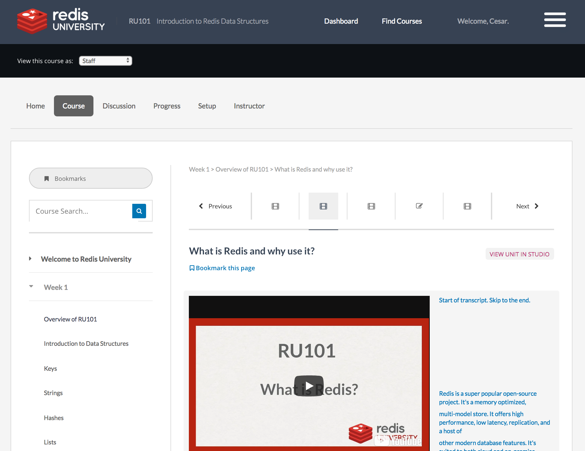Open the last video unit icon
This screenshot has width=585, height=451.
pyautogui.click(x=467, y=206)
